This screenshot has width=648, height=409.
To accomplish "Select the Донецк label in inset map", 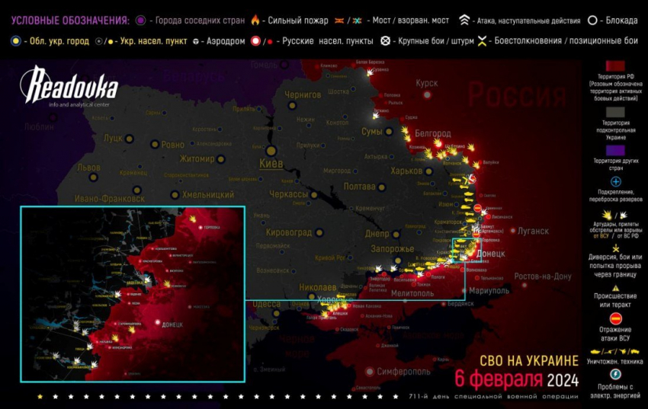I will tap(172, 324).
